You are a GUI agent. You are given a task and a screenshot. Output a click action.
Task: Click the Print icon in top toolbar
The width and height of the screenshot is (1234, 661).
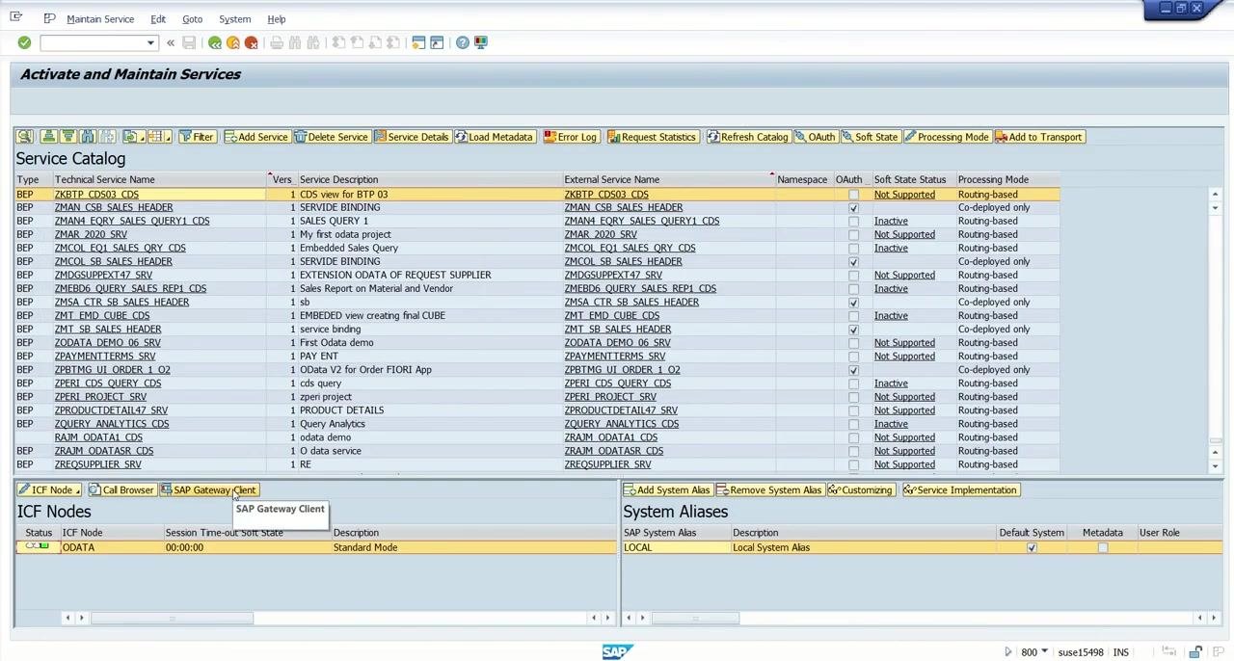pyautogui.click(x=277, y=42)
